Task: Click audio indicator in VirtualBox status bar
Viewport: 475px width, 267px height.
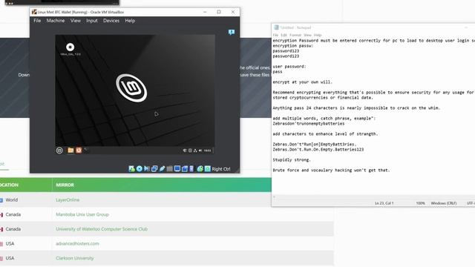Action: pos(147,169)
